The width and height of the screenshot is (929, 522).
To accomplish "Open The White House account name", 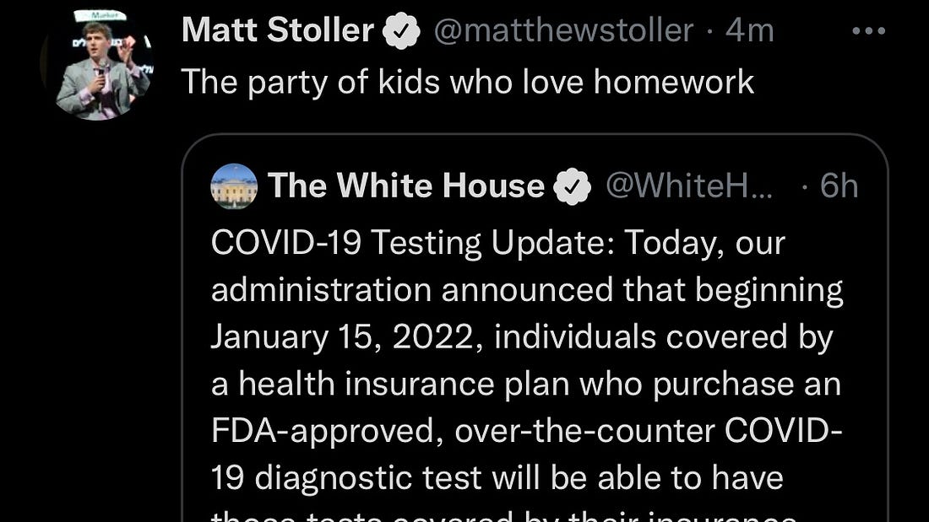I will click(x=405, y=186).
